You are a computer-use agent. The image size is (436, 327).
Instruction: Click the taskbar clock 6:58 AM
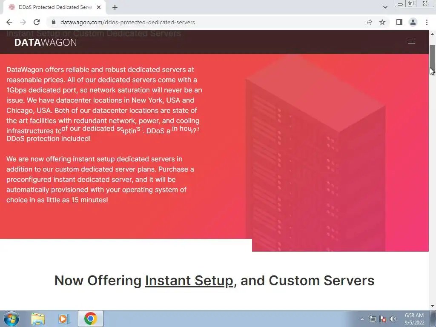414,319
